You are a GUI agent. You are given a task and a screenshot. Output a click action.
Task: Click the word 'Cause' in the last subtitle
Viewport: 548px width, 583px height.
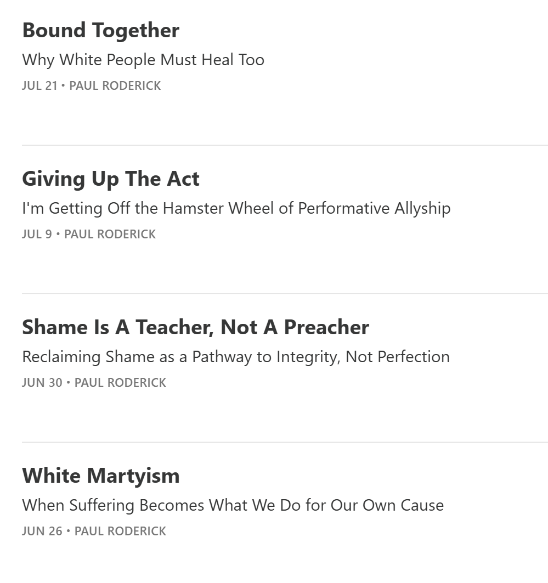point(422,505)
